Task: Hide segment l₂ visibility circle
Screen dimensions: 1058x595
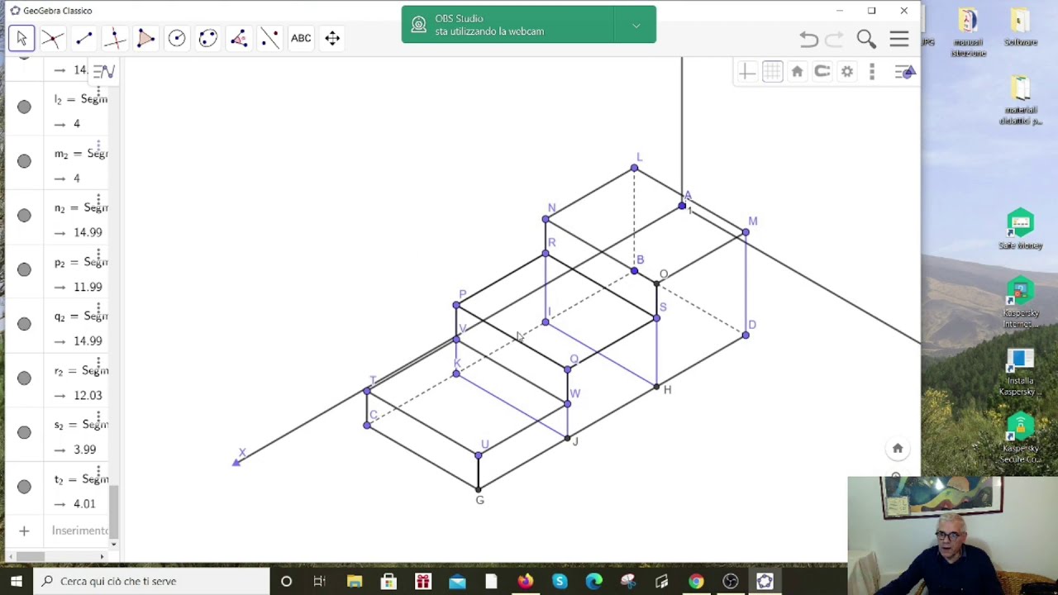Action: coord(24,107)
